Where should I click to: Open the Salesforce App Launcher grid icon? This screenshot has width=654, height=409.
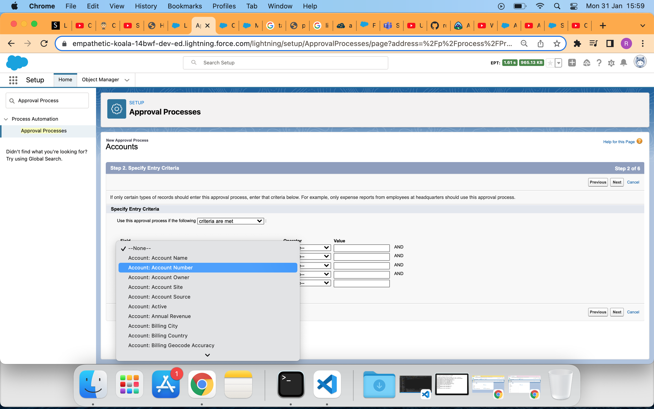coord(13,80)
